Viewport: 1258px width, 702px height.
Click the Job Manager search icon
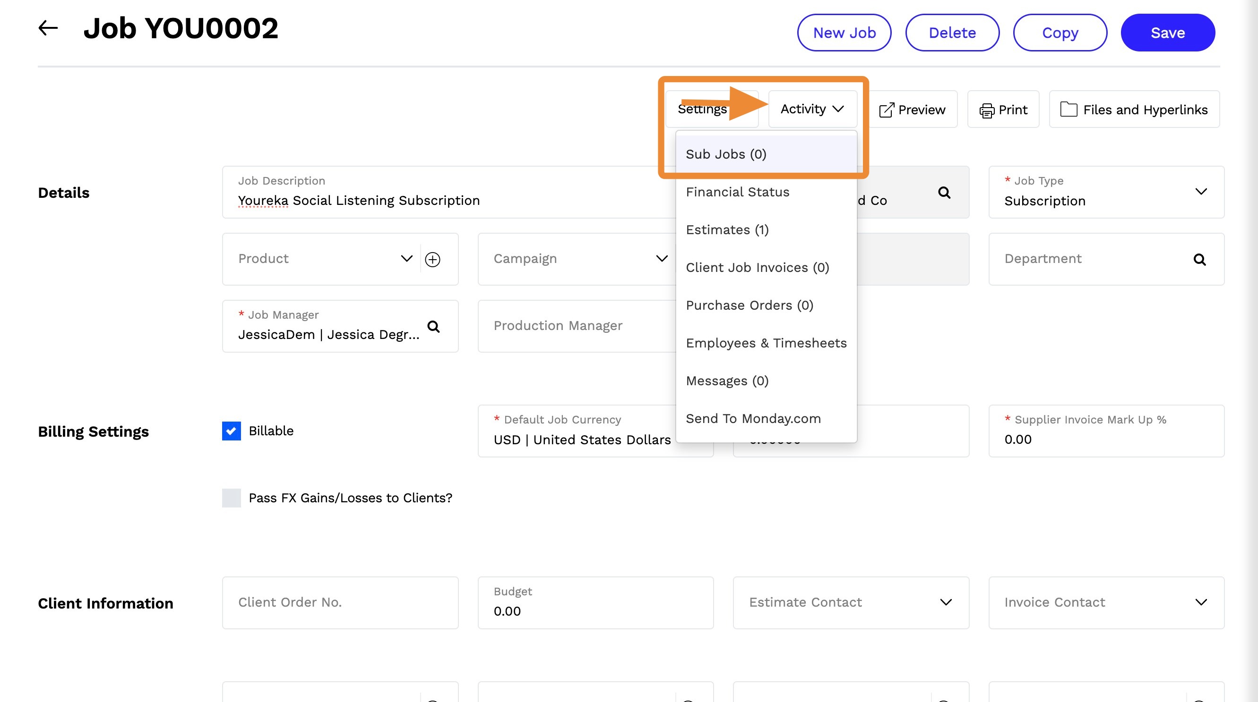pos(433,326)
